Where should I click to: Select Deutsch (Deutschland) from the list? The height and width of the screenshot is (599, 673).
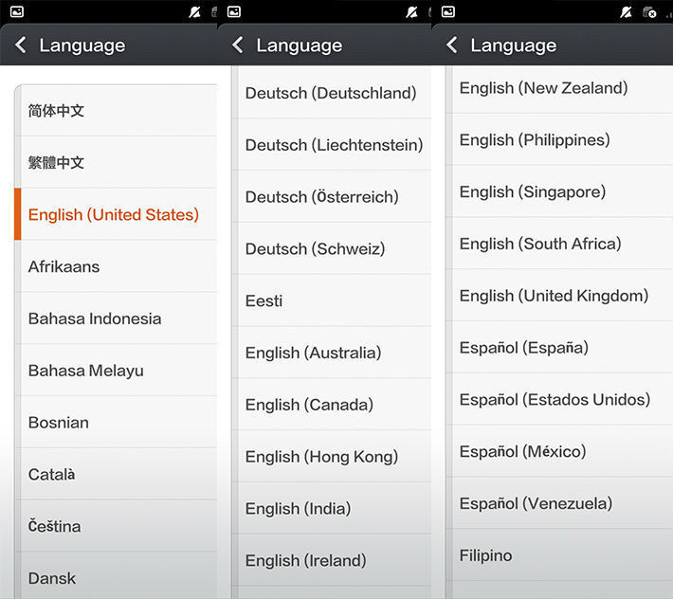pos(330,93)
